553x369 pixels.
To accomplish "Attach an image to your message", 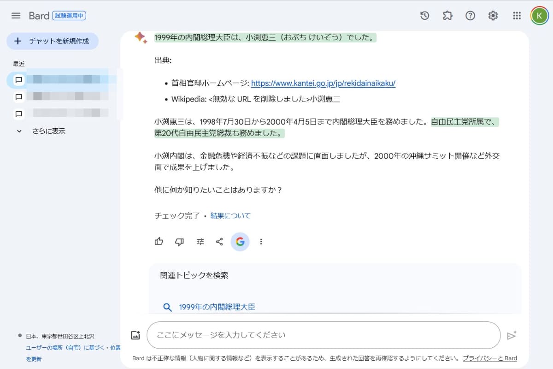I will pyautogui.click(x=135, y=334).
